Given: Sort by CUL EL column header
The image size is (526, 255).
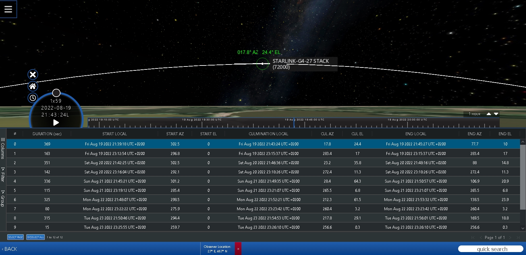Looking at the screenshot, I should (357, 134).
